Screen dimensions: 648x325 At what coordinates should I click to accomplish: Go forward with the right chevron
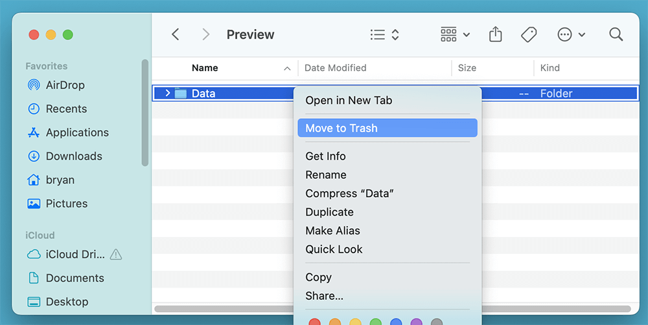[205, 35]
